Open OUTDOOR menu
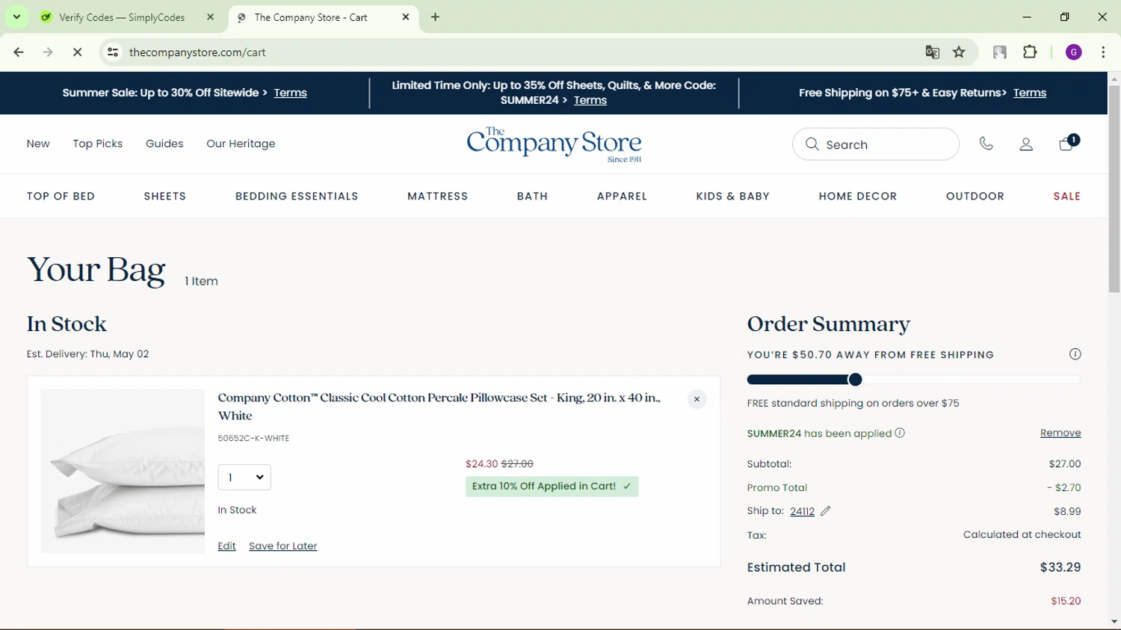The width and height of the screenshot is (1121, 630). [x=975, y=197]
